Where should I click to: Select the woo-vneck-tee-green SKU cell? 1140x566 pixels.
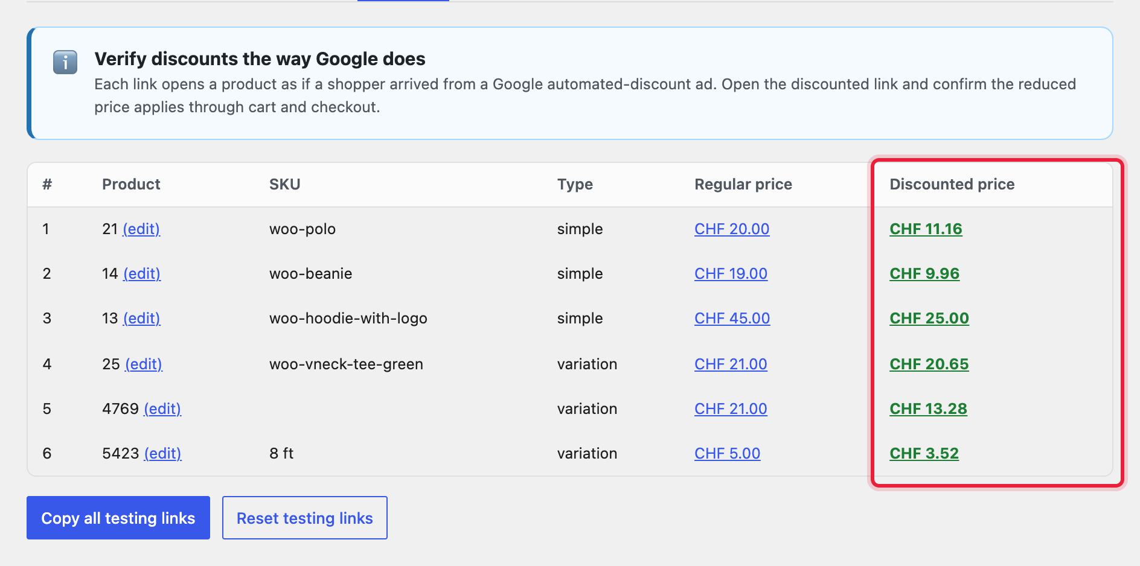tap(346, 364)
